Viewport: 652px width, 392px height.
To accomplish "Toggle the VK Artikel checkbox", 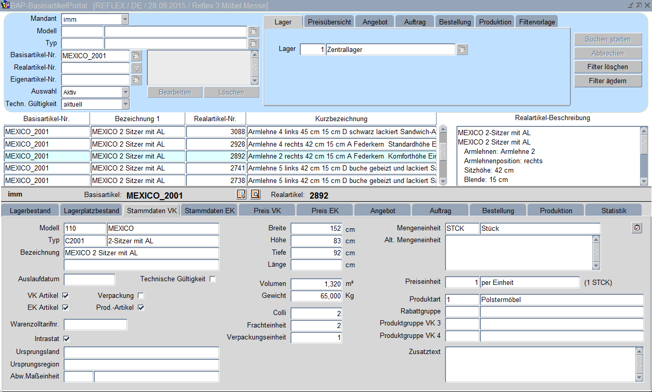I will (66, 295).
